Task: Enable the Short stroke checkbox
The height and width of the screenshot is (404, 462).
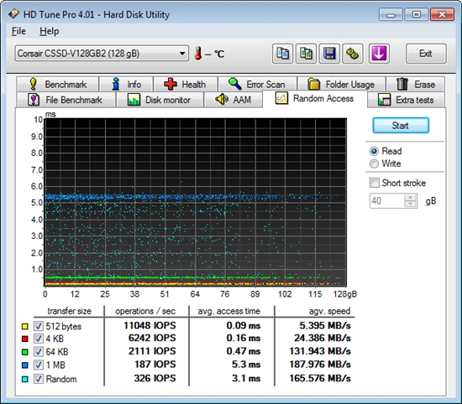Action: [x=374, y=183]
